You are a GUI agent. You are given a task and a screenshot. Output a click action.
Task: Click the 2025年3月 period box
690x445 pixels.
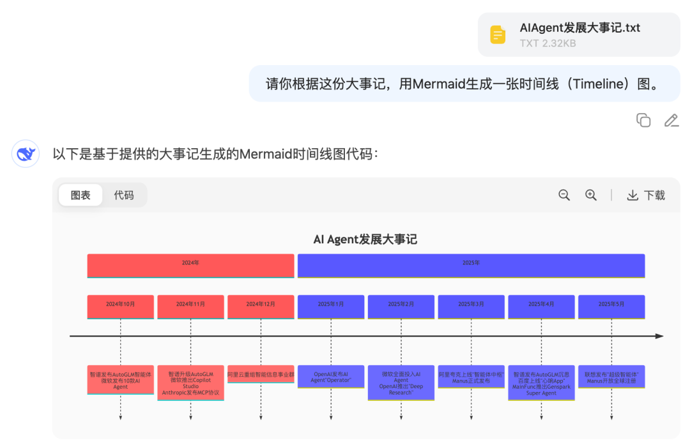(471, 307)
